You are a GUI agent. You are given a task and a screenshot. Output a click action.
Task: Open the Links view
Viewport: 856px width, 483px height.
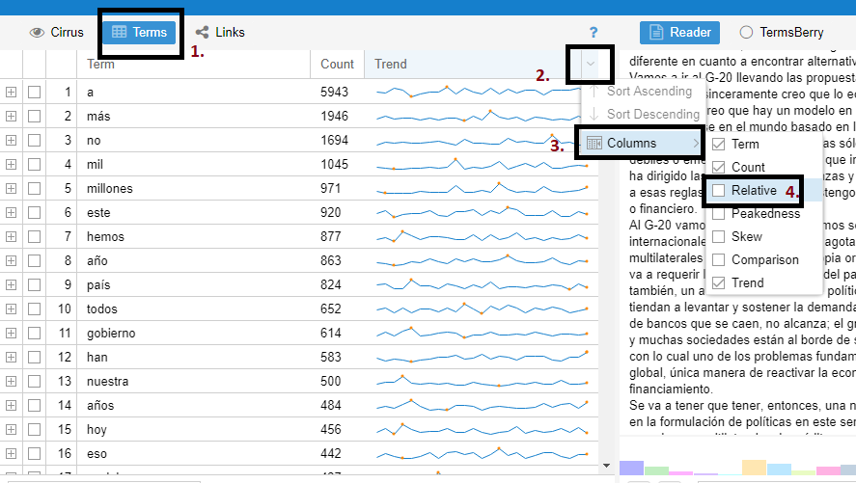[220, 32]
